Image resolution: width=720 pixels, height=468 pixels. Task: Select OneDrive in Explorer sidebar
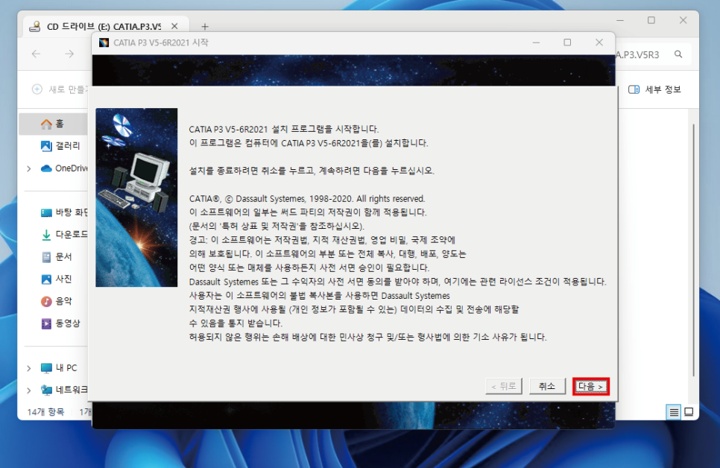pyautogui.click(x=64, y=168)
